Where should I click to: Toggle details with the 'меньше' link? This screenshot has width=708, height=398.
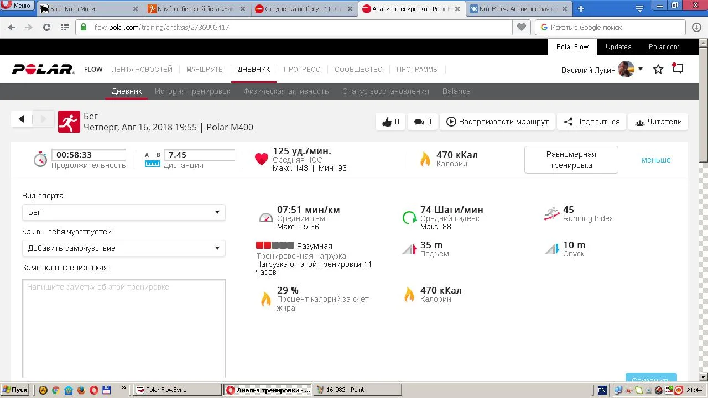[x=655, y=160]
